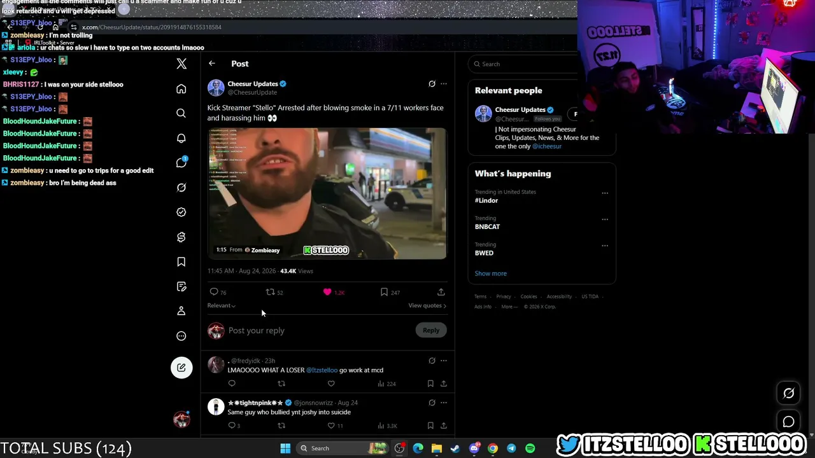815x458 pixels.
Task: Share the @fredyidk reply
Action: tap(444, 384)
